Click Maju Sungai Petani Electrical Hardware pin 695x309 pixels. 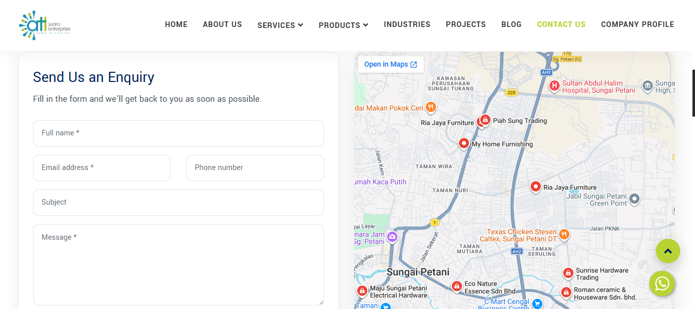tap(362, 291)
